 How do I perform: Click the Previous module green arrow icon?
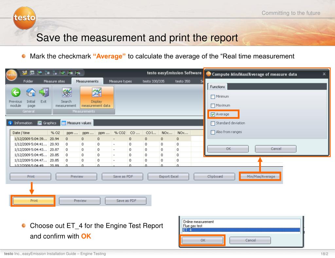[16, 92]
